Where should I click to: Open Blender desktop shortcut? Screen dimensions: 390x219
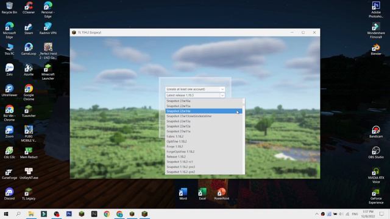tap(376, 49)
